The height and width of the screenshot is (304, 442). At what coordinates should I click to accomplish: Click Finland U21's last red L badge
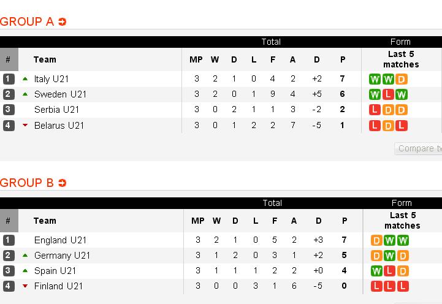[x=403, y=286]
